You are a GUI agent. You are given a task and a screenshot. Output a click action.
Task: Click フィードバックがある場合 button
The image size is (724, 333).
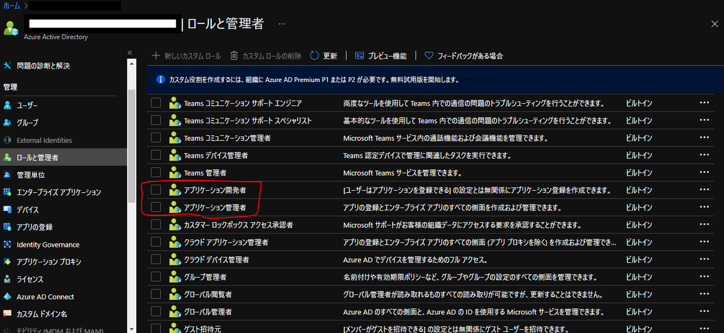point(463,55)
